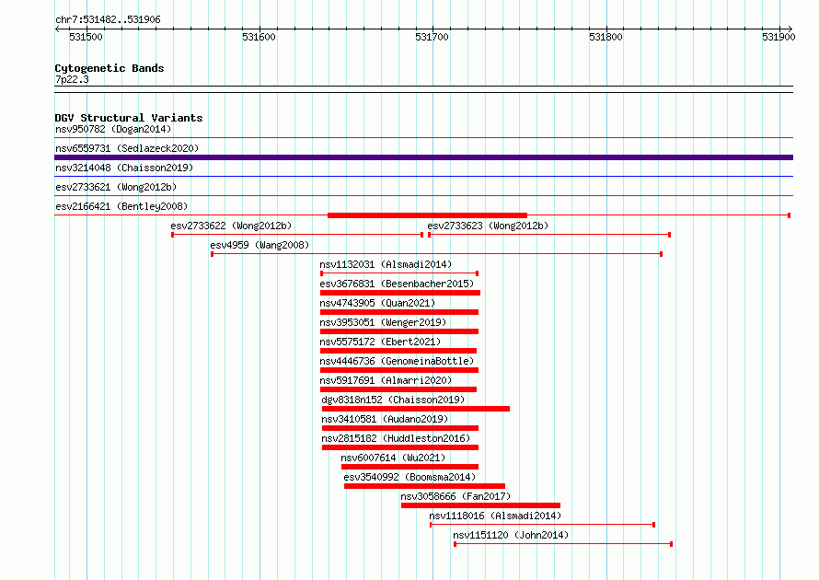Screen dimensions: 819x580
Task: Select the red bar under nsv5575172
Action: point(398,351)
